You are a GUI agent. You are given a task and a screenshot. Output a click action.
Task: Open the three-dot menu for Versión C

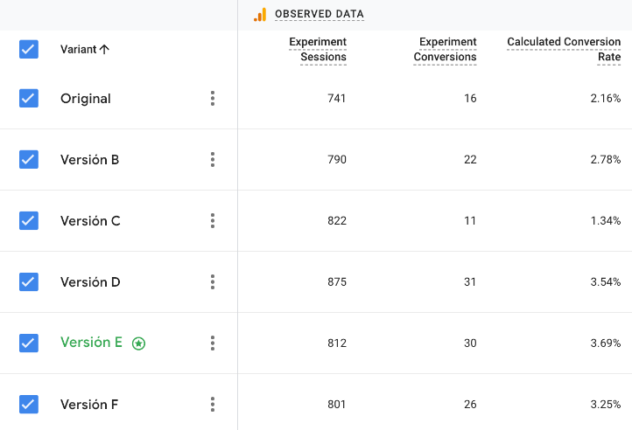(213, 221)
